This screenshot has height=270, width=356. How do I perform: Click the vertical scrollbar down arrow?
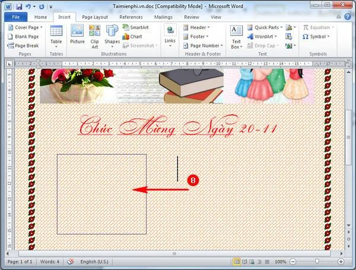point(348,225)
